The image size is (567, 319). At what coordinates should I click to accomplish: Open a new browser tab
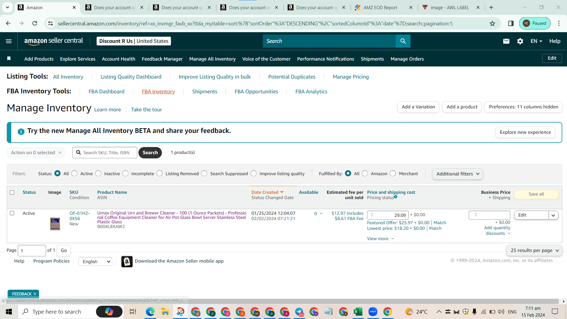pyautogui.click(x=491, y=7)
